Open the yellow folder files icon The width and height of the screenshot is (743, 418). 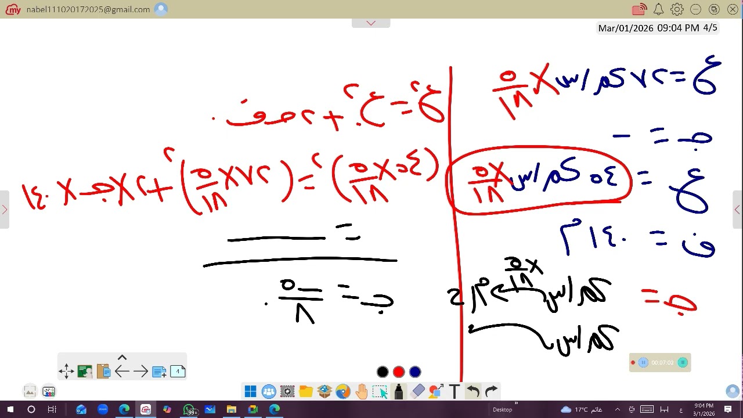[306, 392]
